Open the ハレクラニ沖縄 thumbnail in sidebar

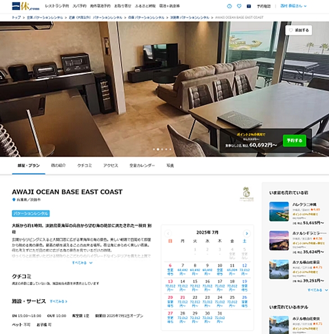pos(279,211)
